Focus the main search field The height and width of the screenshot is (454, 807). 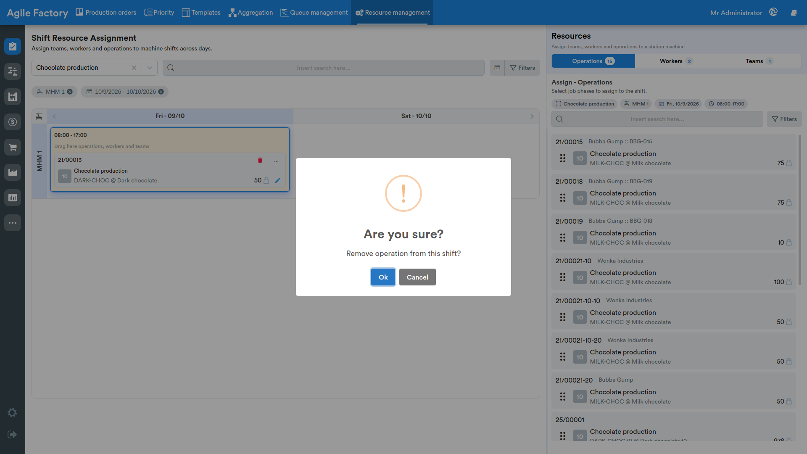coord(324,68)
